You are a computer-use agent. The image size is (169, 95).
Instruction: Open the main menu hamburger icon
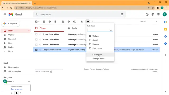pos(5,14)
